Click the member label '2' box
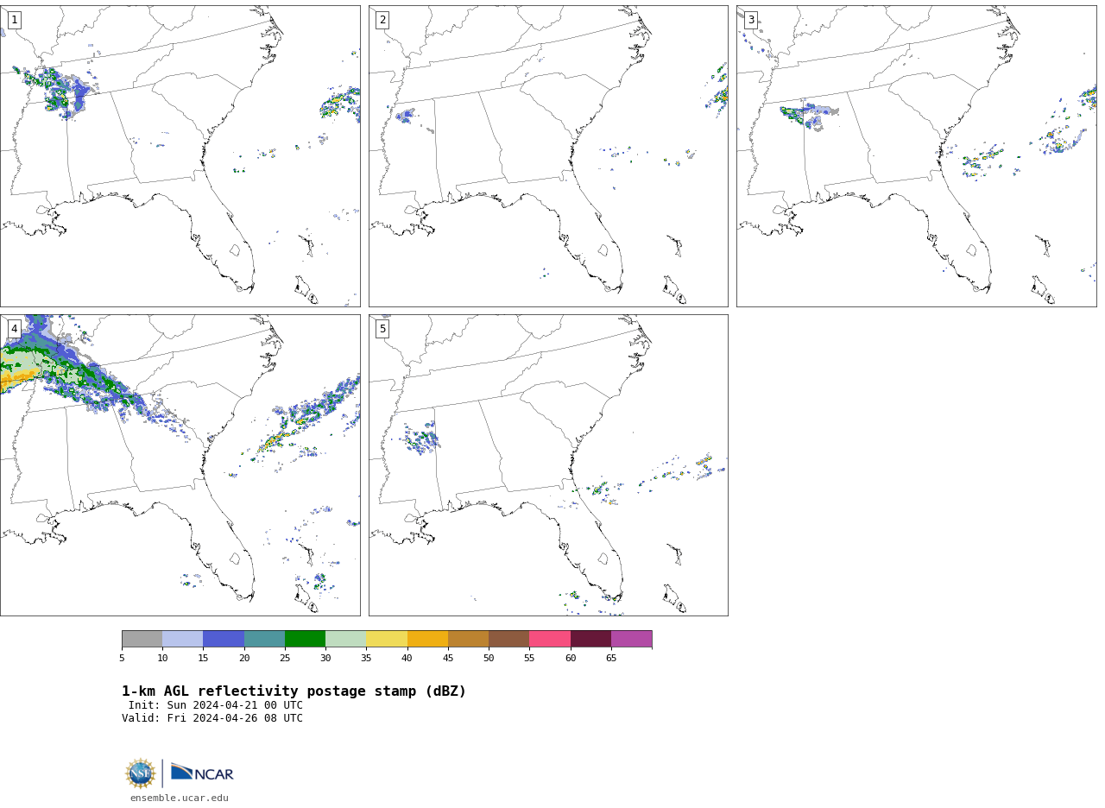1105x808 pixels. [x=382, y=20]
